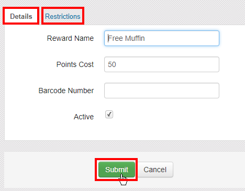Click the Active label text
The height and width of the screenshot is (191, 245).
click(x=84, y=117)
